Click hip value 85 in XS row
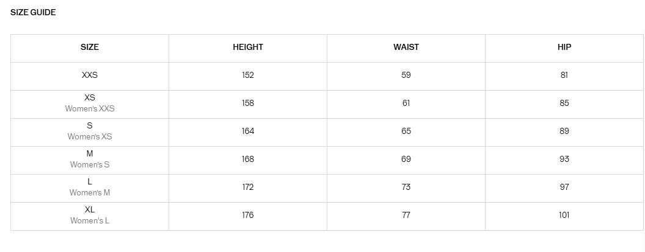The image size is (645, 252). click(564, 103)
